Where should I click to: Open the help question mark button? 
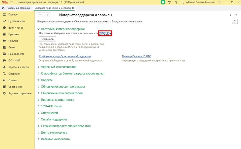pos(234,22)
